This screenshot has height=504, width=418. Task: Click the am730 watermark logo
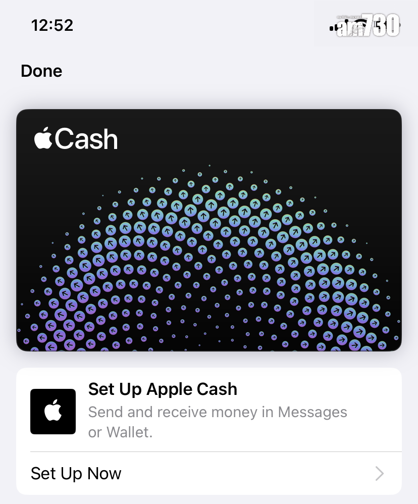tap(368, 25)
